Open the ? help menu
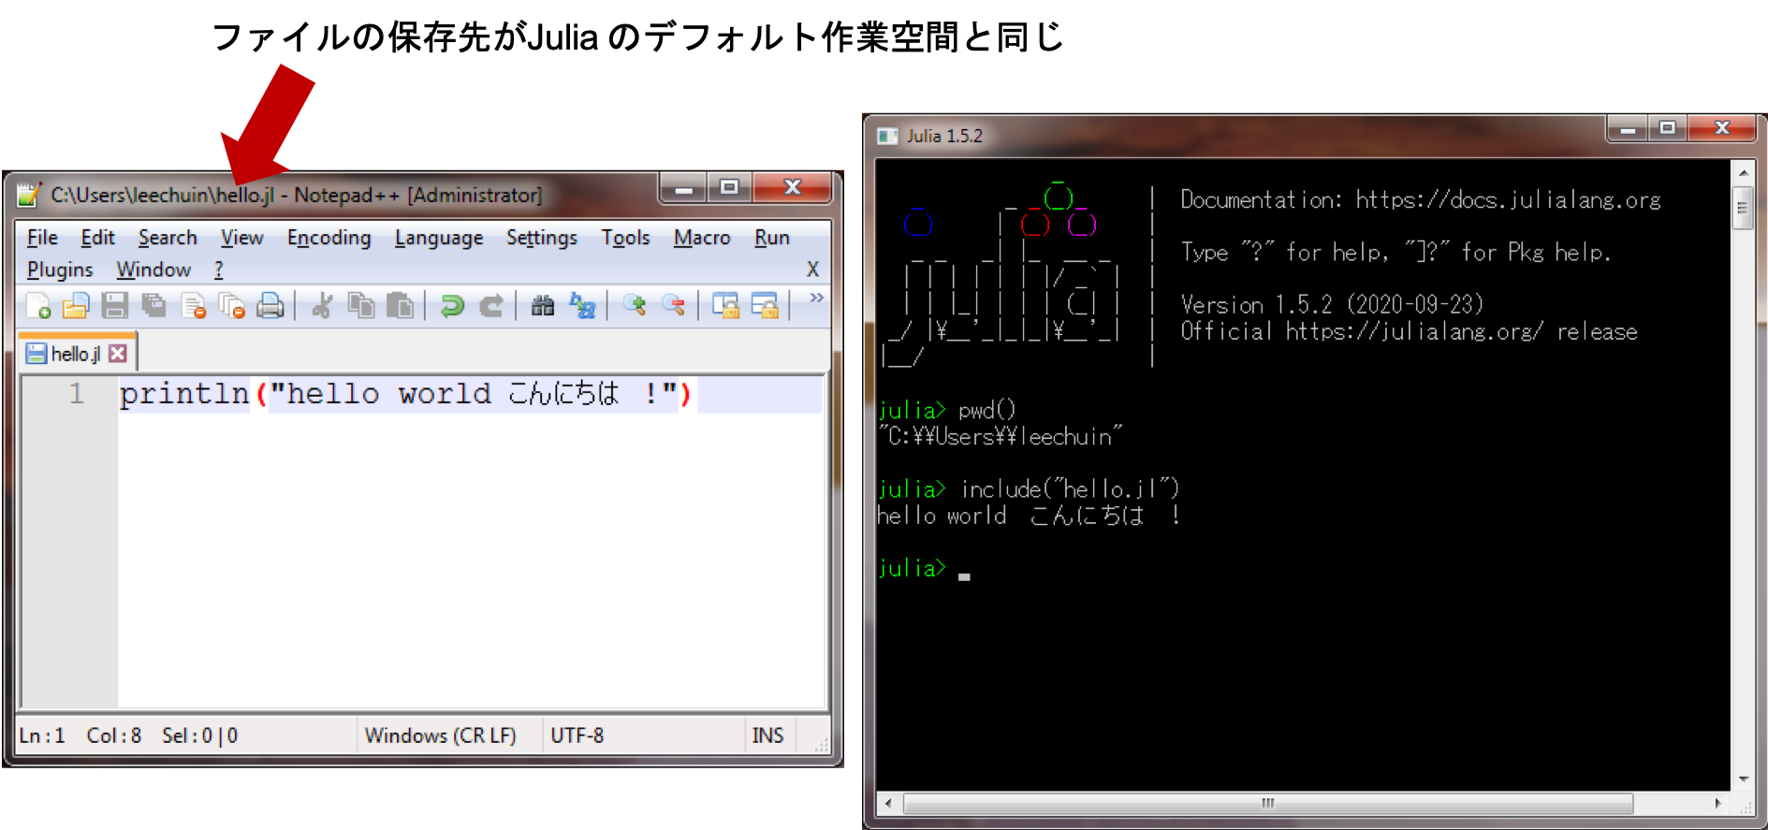 point(219,269)
